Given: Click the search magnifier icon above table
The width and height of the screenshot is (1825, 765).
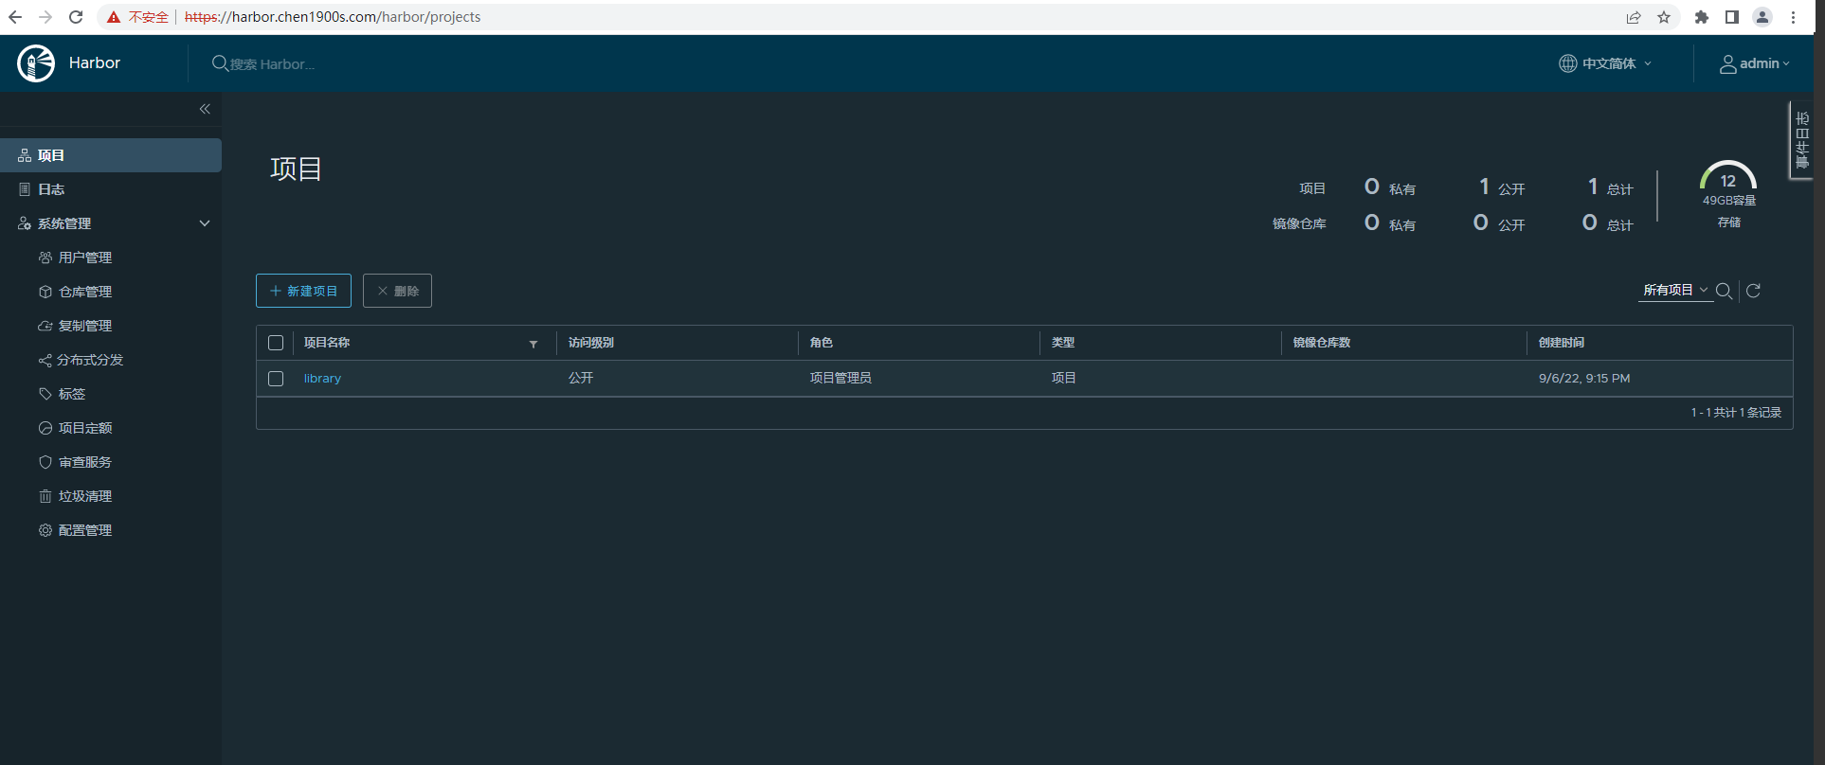Looking at the screenshot, I should click(1724, 292).
